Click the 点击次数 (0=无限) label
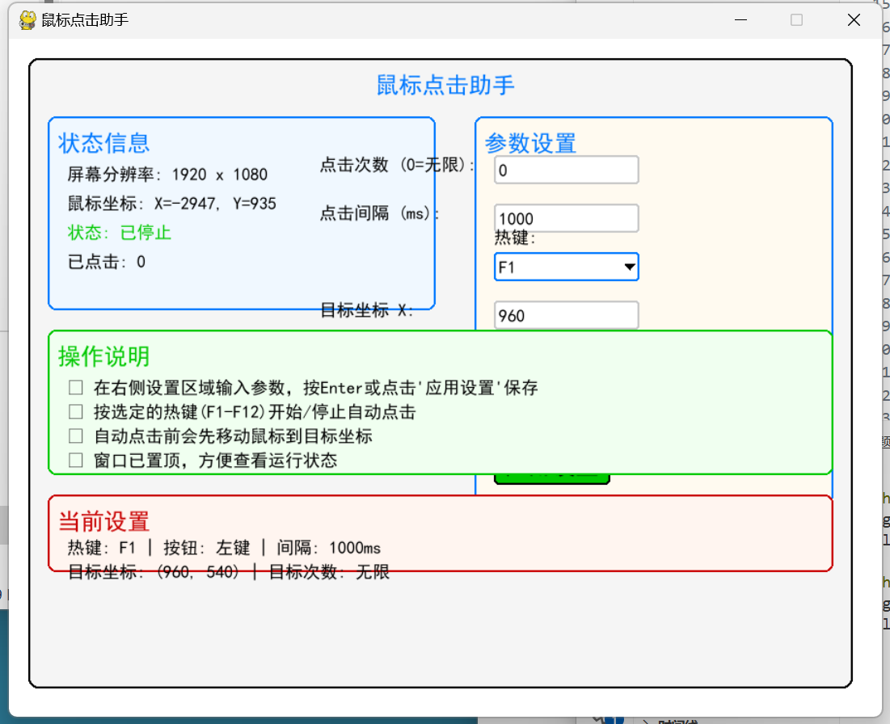Image resolution: width=890 pixels, height=724 pixels. pyautogui.click(x=398, y=165)
